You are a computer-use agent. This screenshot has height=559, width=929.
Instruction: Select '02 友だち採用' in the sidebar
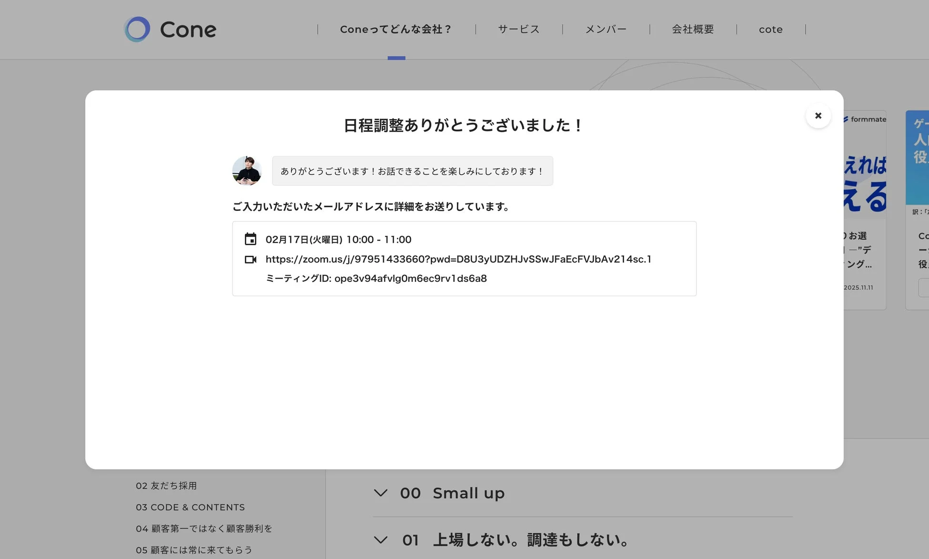[167, 485]
